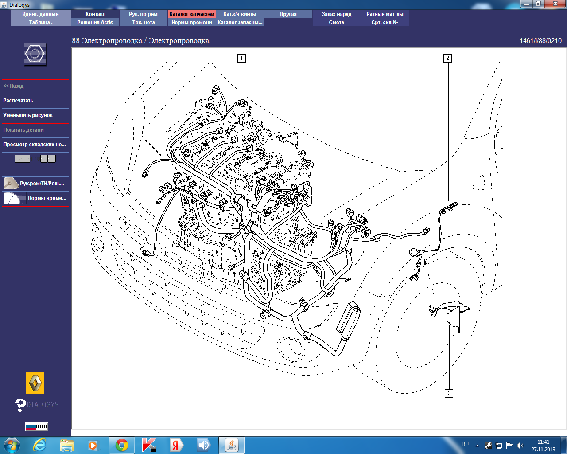Open the Action Center flag icon
567x454 pixels.
509,446
